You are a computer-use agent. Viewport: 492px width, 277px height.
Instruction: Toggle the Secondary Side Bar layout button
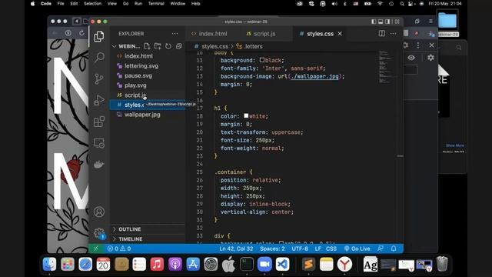(387, 22)
